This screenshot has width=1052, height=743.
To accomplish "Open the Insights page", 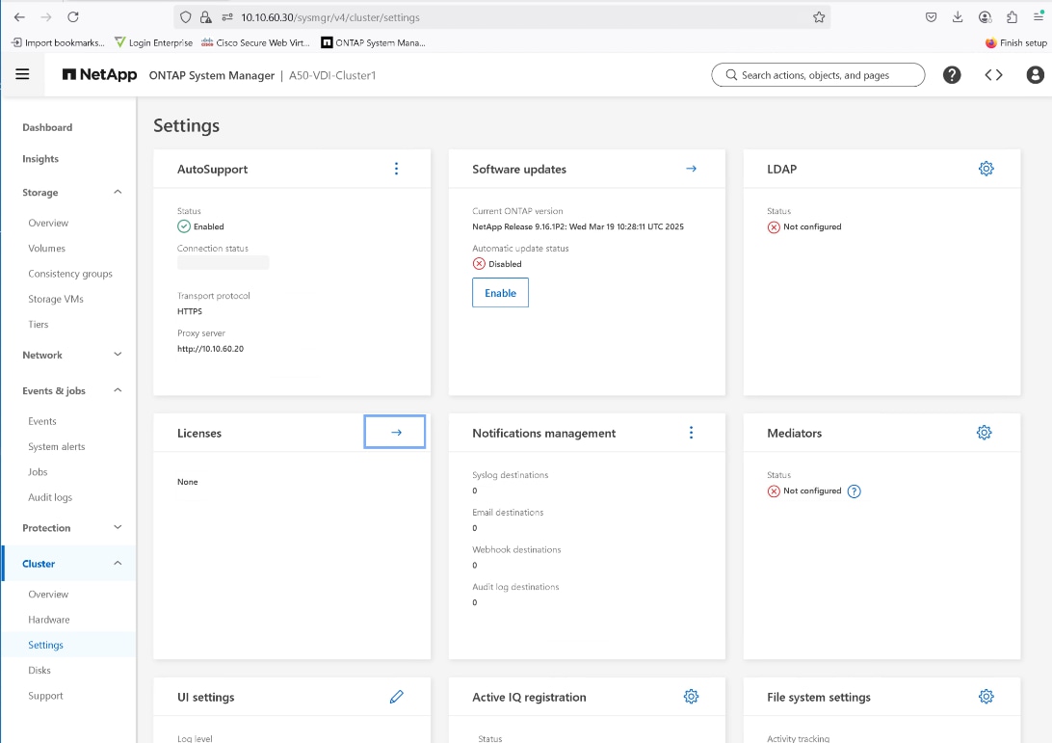I will click(x=40, y=159).
